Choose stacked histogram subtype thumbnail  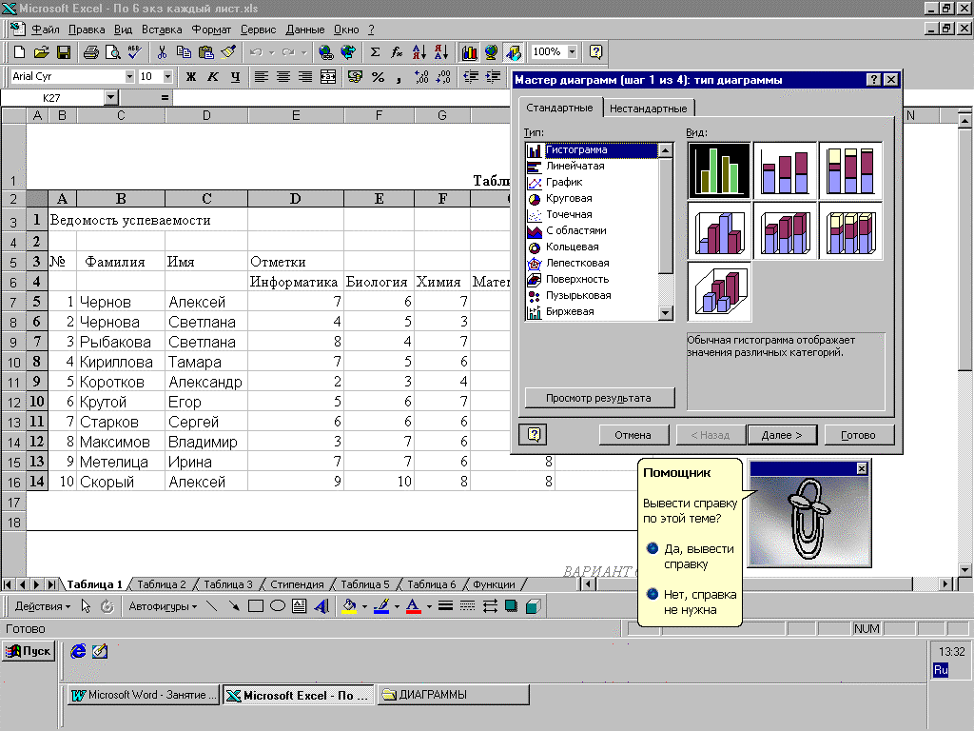(785, 170)
